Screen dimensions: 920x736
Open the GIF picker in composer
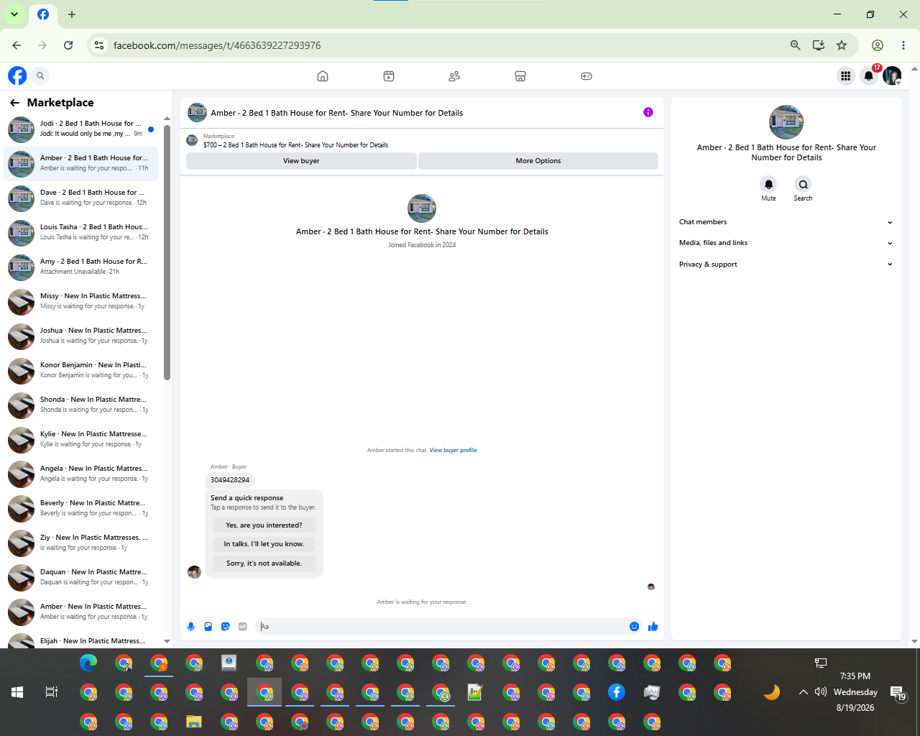[x=243, y=627]
